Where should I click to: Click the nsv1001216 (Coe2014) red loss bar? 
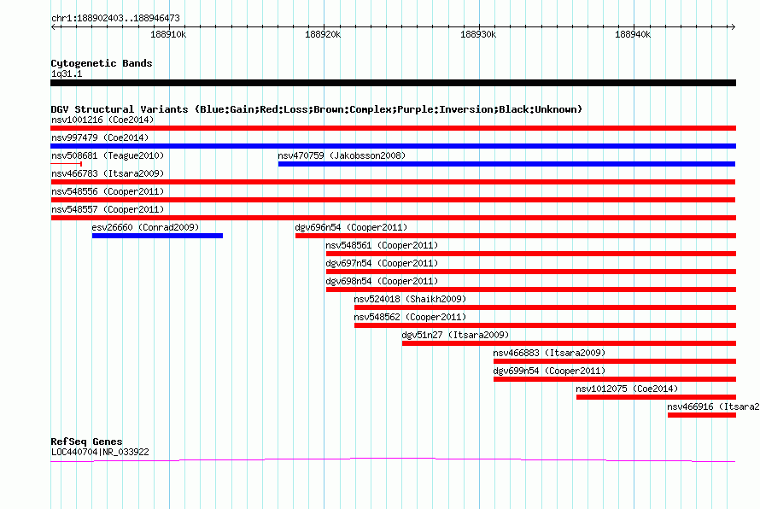393,128
